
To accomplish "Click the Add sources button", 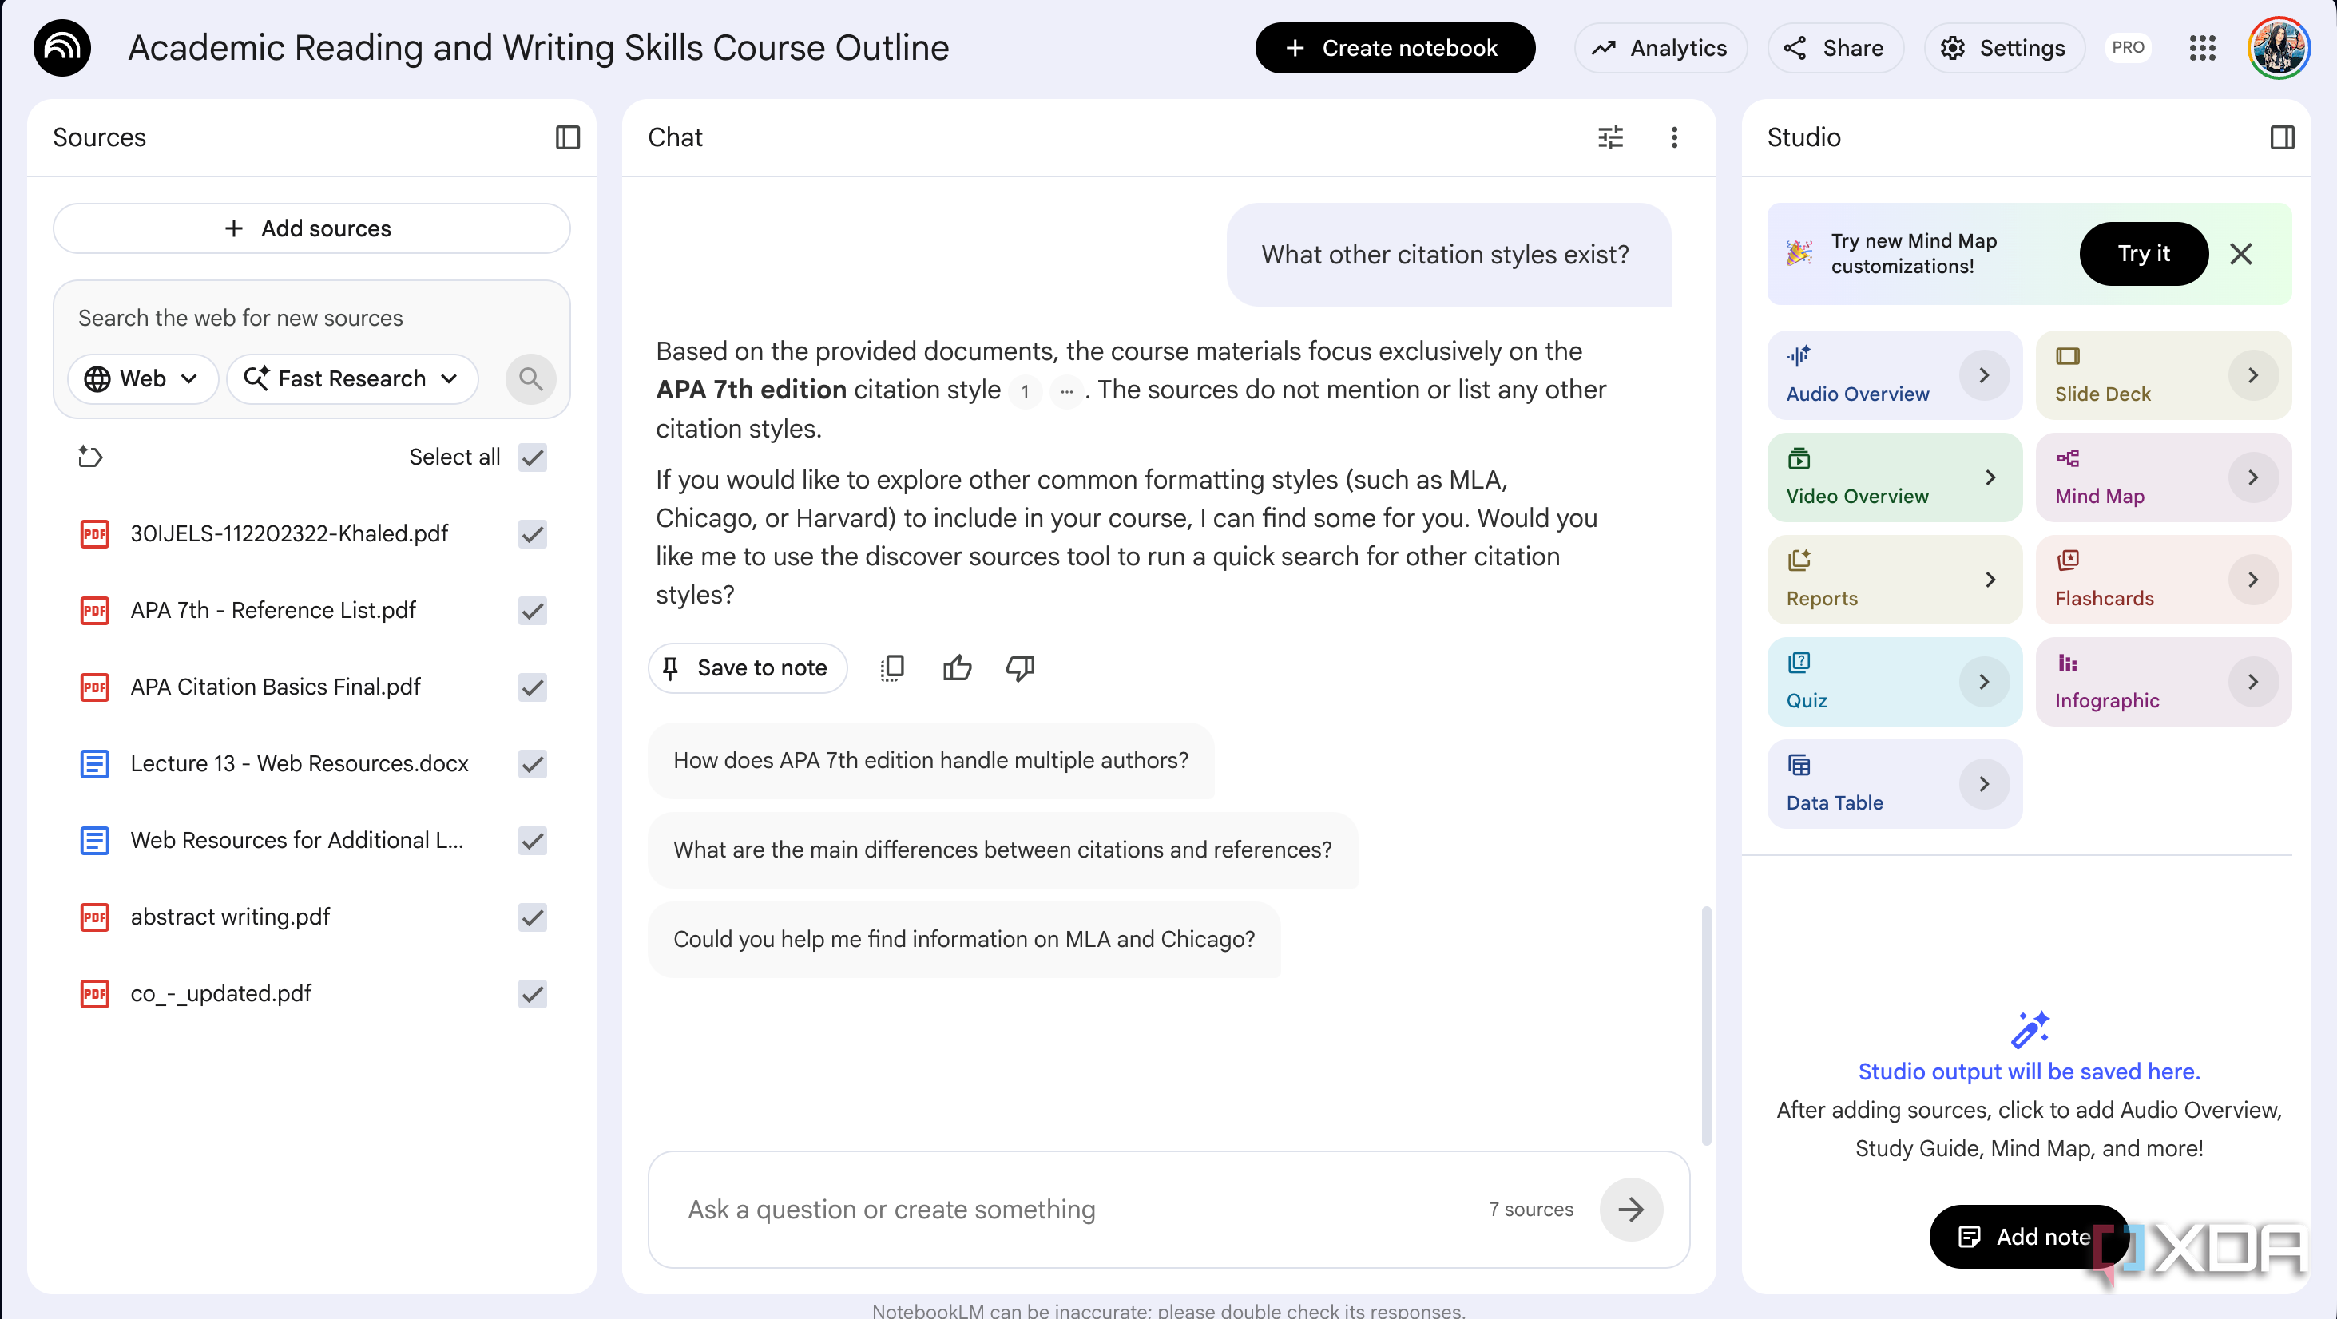I will point(311,228).
